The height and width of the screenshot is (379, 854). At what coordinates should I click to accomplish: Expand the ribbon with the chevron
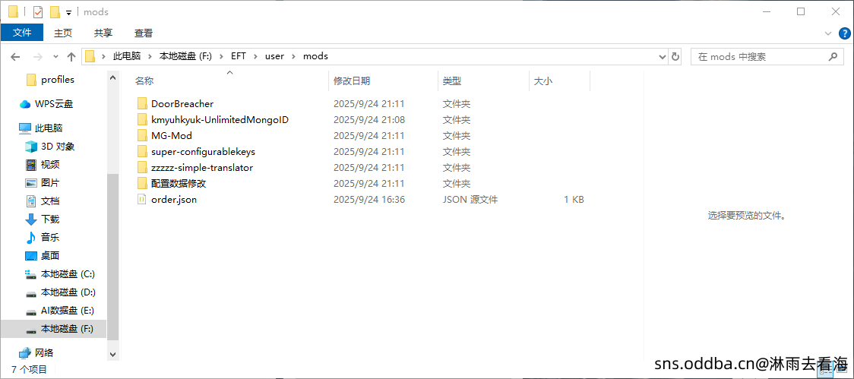828,33
